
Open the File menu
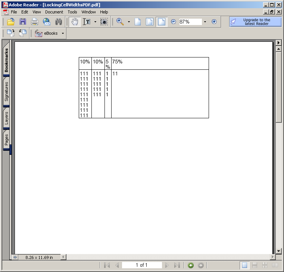(x=14, y=12)
